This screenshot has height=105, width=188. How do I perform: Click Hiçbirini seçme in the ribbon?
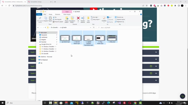point(120,20)
